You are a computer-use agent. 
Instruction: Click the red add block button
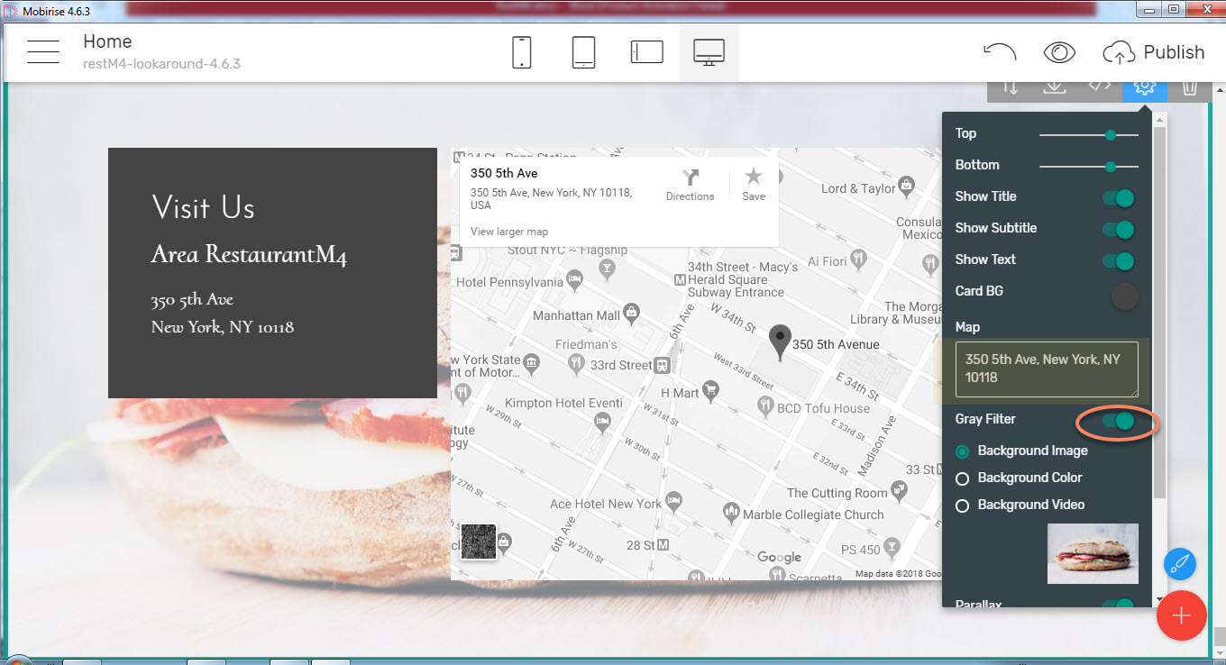[1181, 615]
